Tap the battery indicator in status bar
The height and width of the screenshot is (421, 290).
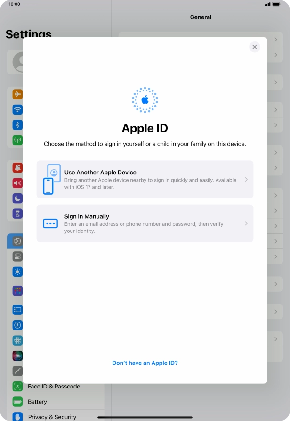pyautogui.click(x=281, y=4)
